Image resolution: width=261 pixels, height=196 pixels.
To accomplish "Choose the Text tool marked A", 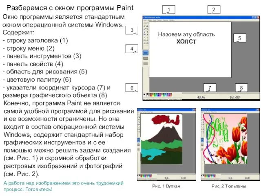I will coord(147,34).
